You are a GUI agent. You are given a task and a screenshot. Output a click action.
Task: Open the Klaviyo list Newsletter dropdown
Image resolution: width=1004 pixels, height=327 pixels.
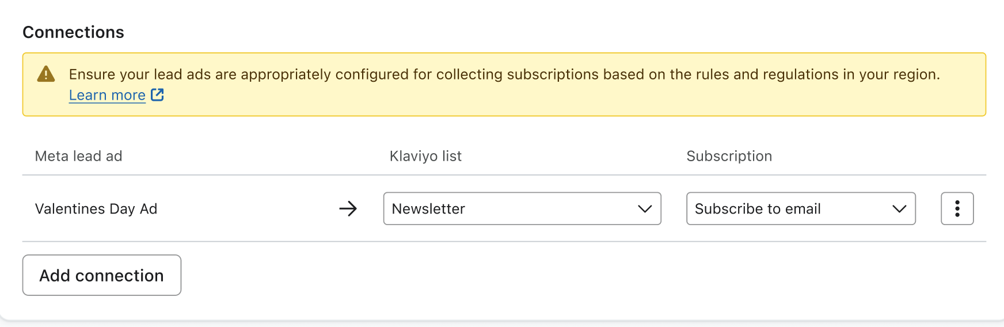tap(521, 208)
